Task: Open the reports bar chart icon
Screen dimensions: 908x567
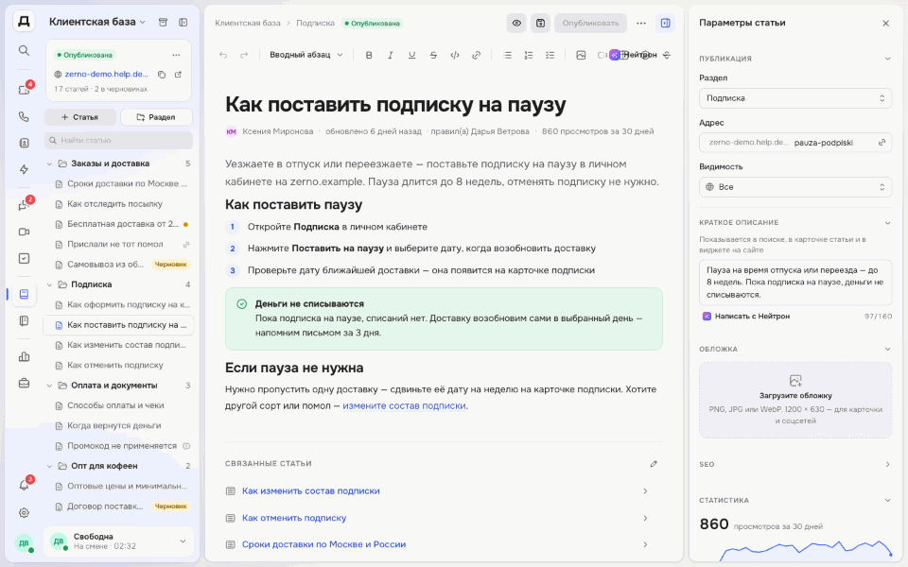Action: 24,356
